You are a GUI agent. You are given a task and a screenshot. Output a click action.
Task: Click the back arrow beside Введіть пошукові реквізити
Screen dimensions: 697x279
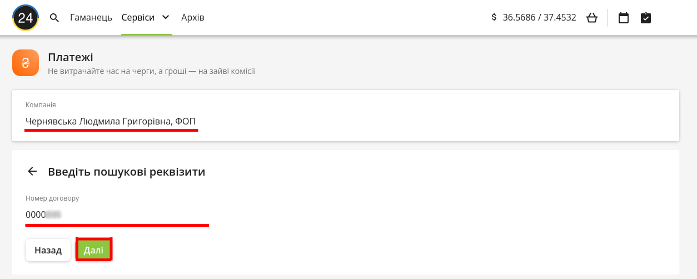coord(32,172)
